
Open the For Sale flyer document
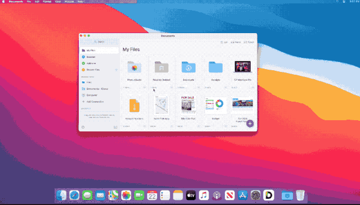click(189, 105)
